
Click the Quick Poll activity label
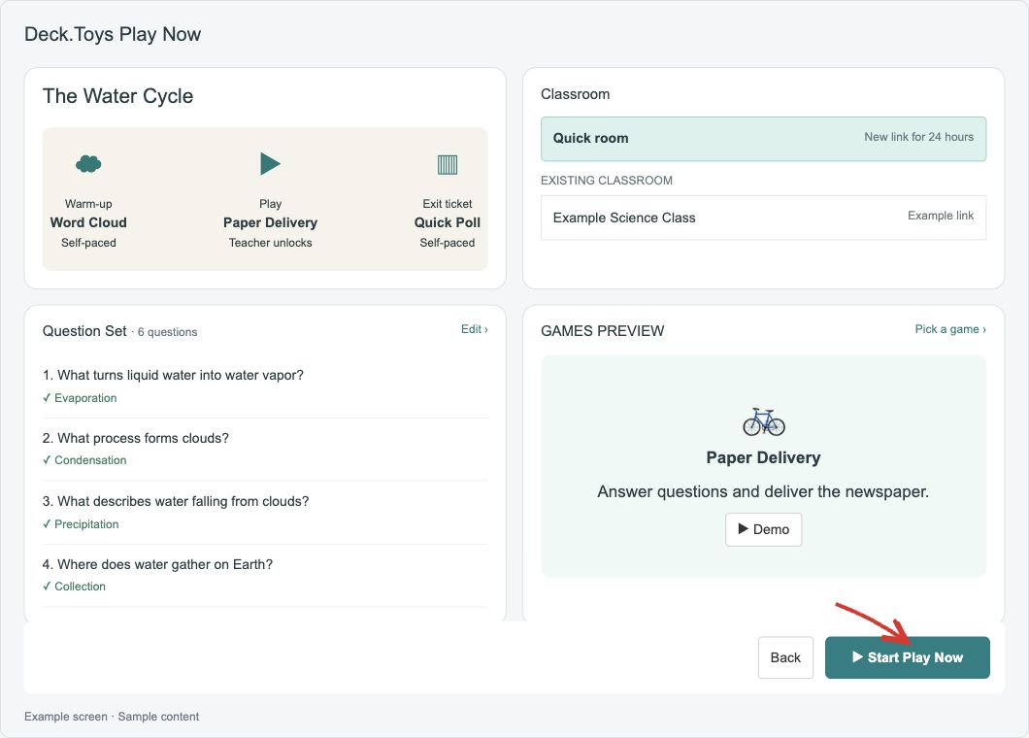point(448,222)
